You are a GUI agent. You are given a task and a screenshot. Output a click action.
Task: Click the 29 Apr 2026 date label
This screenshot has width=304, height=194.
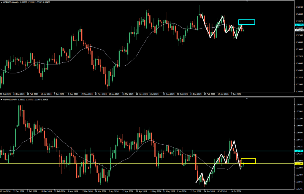(142, 192)
